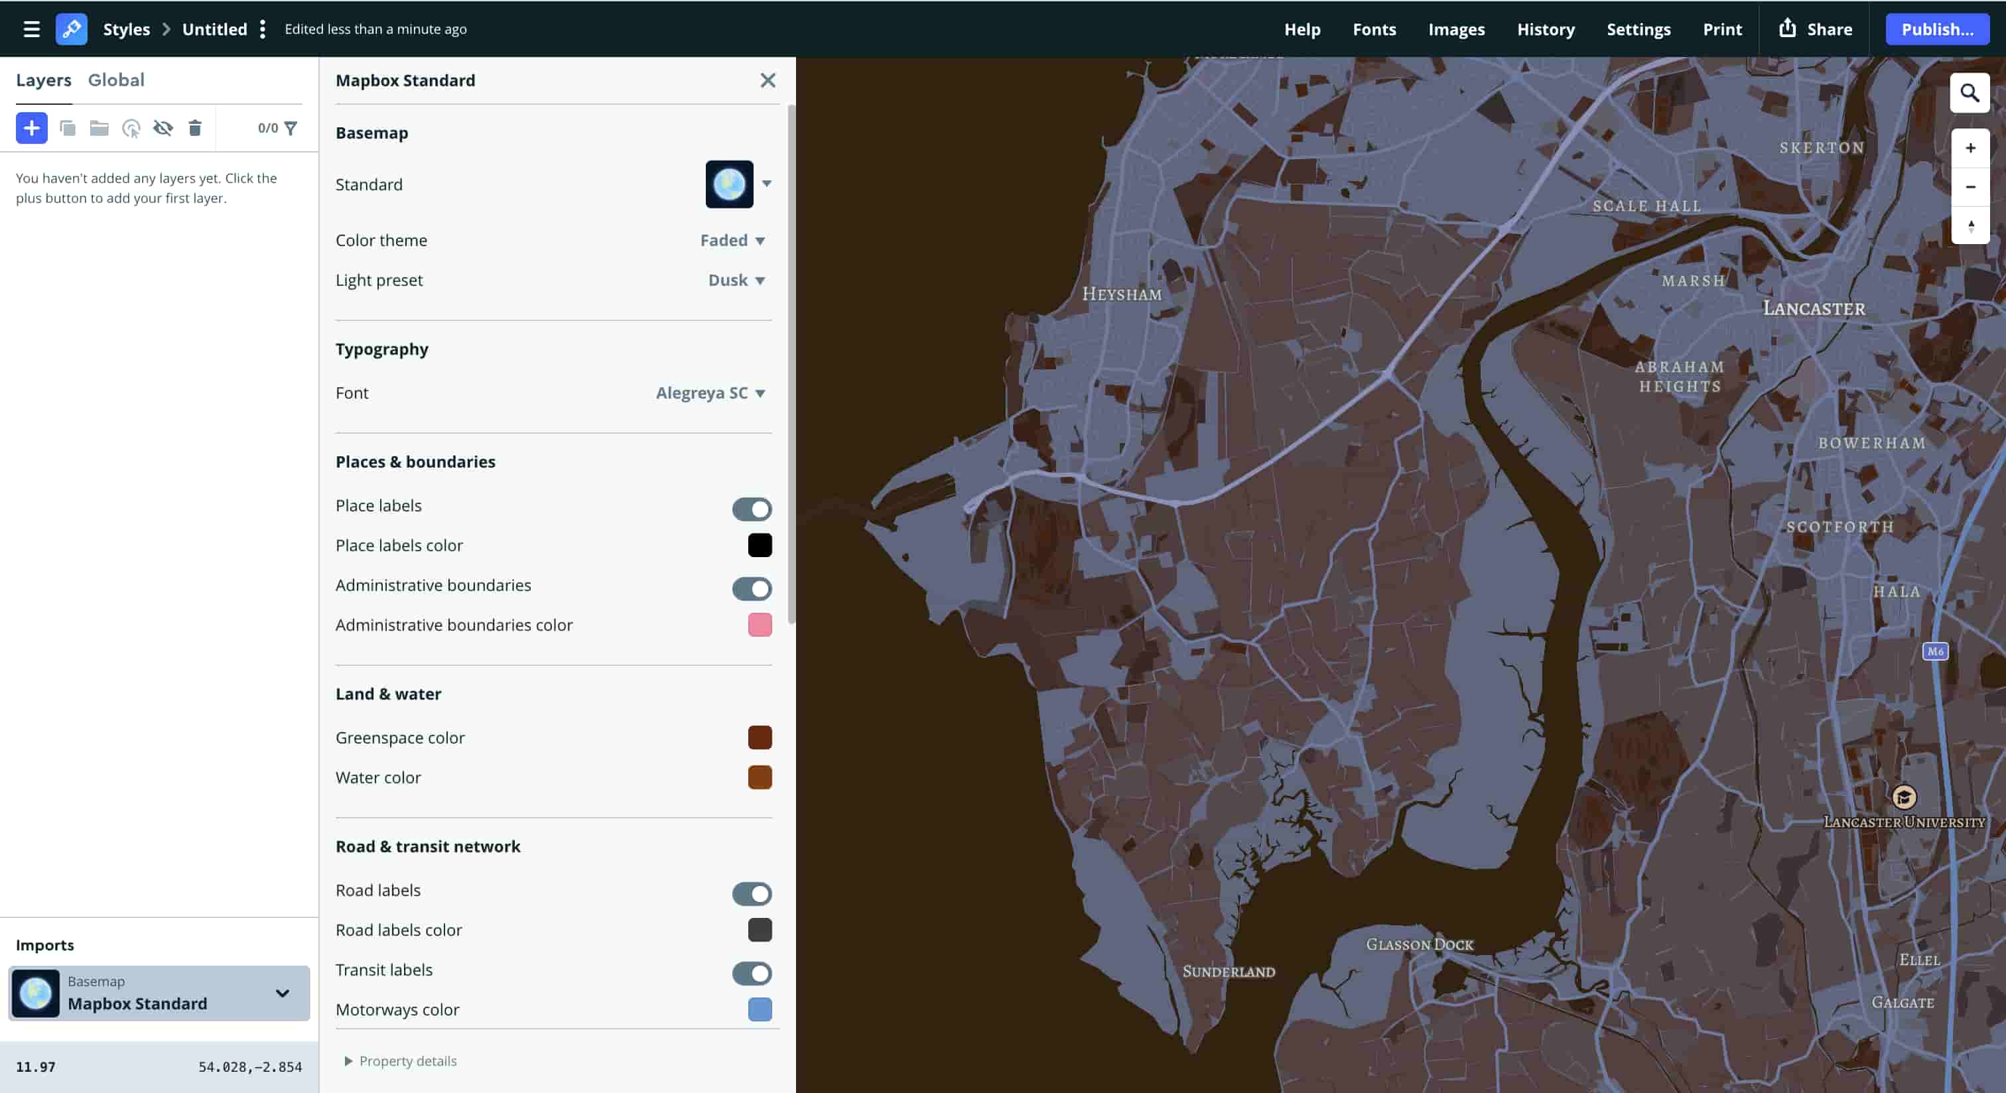Create a layer group with the folder icon
The image size is (2006, 1093).
(x=99, y=128)
